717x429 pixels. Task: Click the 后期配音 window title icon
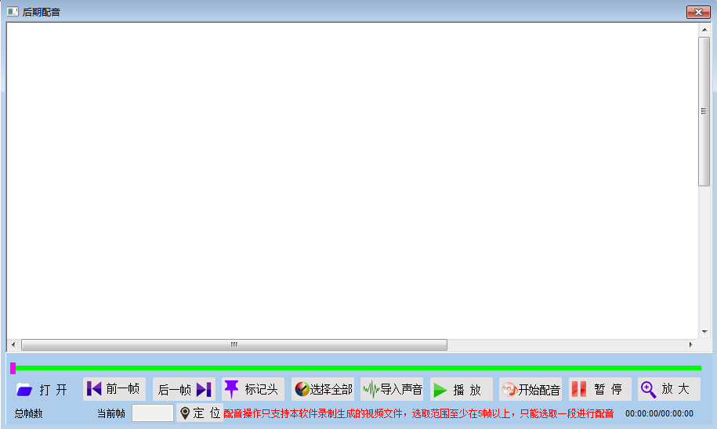tap(13, 12)
